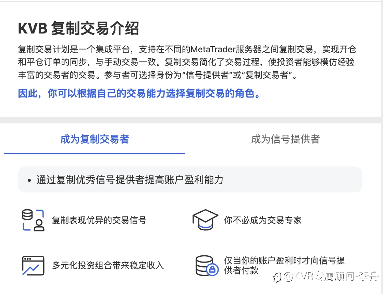Select the 你不必成为交易专家 feature text
Screen dimensions: 383x294
coord(263,220)
